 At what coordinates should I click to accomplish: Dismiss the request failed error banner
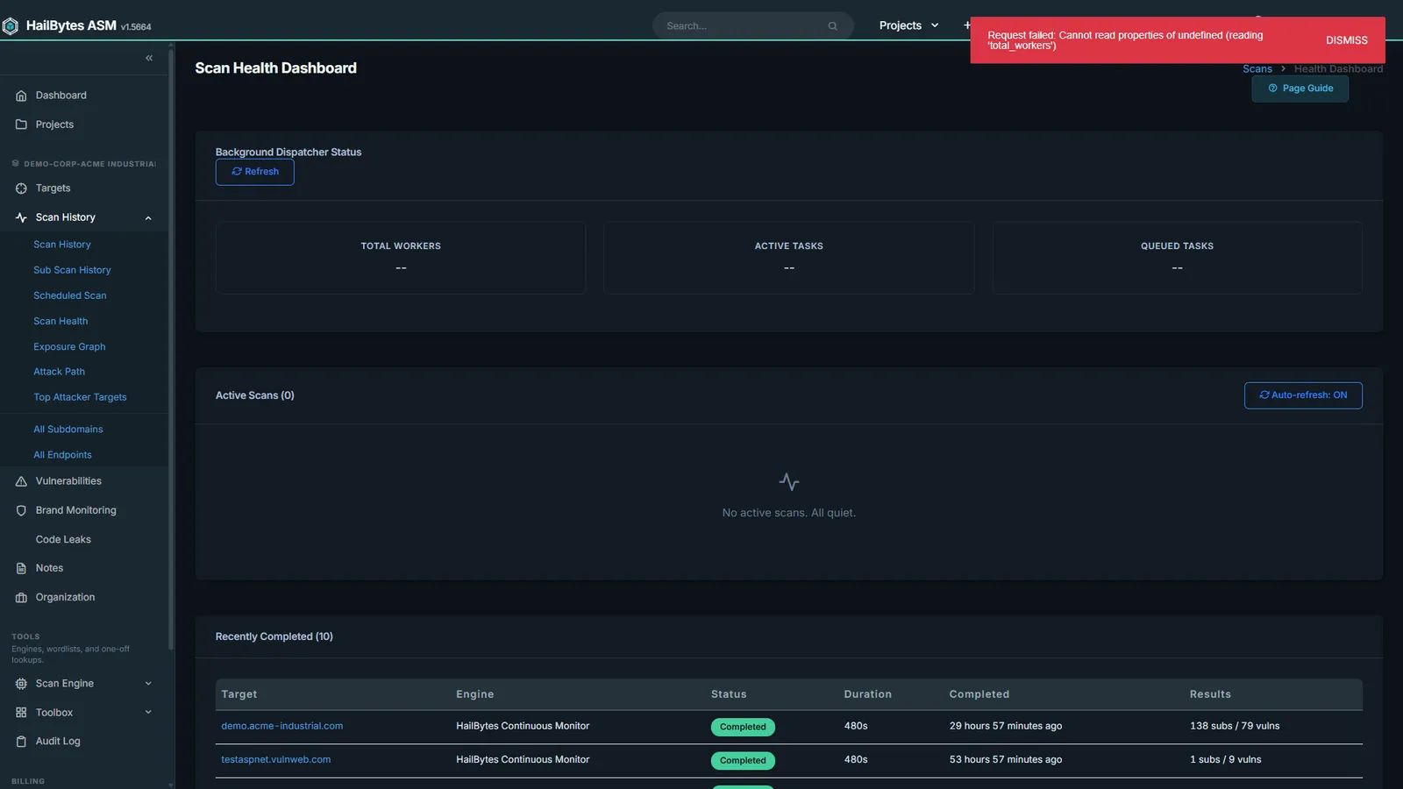[x=1346, y=40]
